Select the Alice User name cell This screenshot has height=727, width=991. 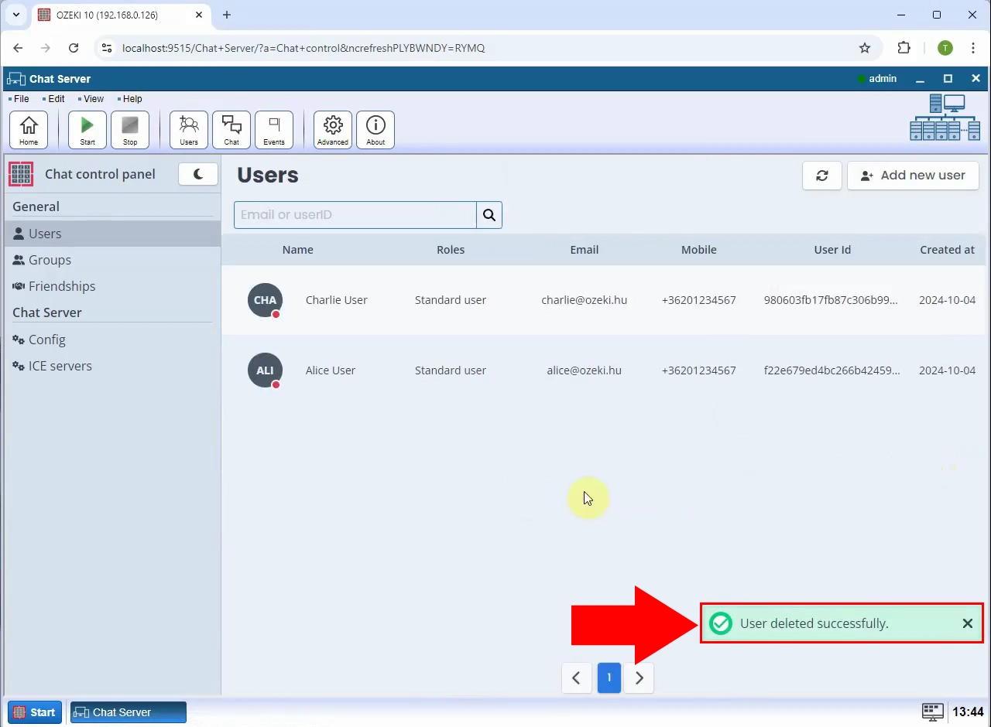[331, 370]
